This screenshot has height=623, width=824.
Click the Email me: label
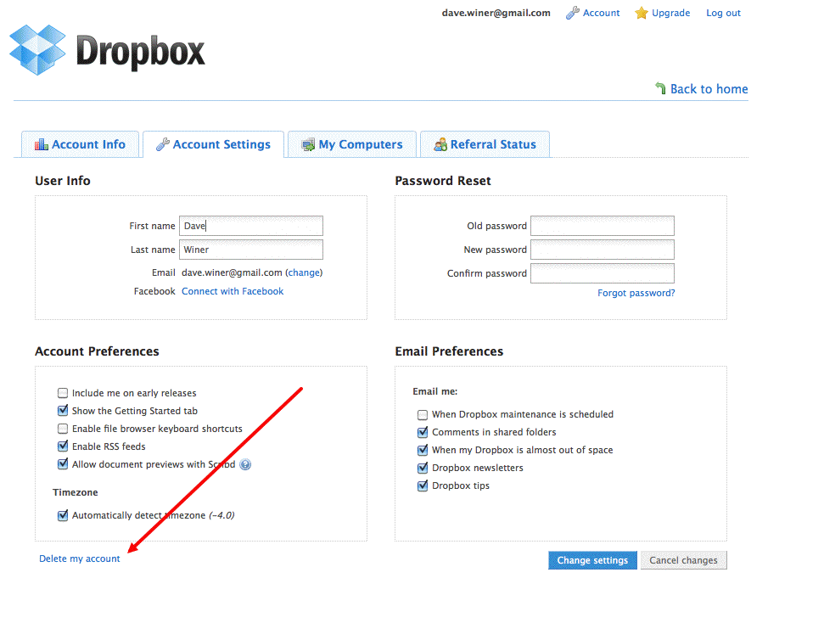[x=435, y=391]
